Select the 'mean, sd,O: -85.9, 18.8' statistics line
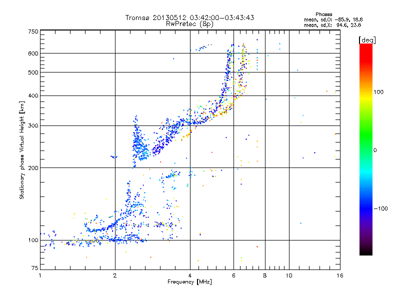Screen dimensions: 400x300 click(333, 19)
